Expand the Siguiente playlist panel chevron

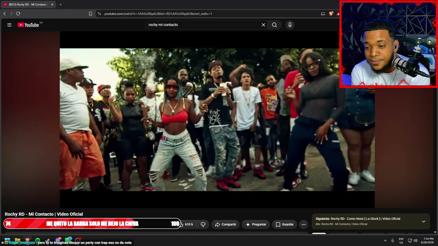(423, 221)
